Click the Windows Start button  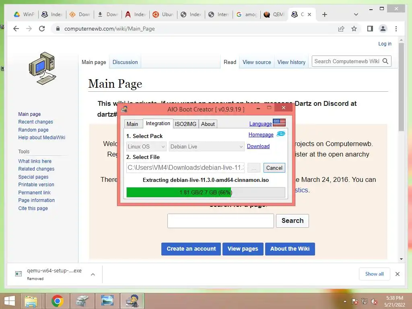[x=10, y=301]
